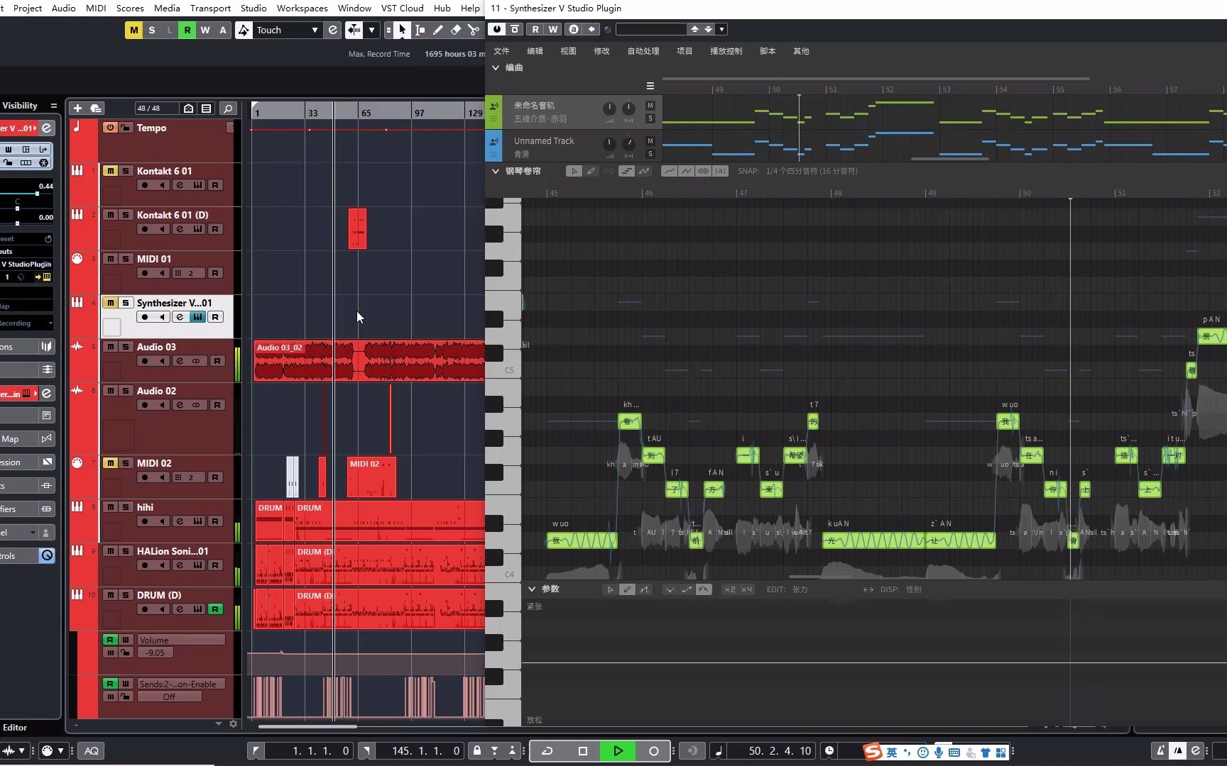The width and height of the screenshot is (1227, 766).
Task: Click the Add Track plus icon
Action: (77, 108)
